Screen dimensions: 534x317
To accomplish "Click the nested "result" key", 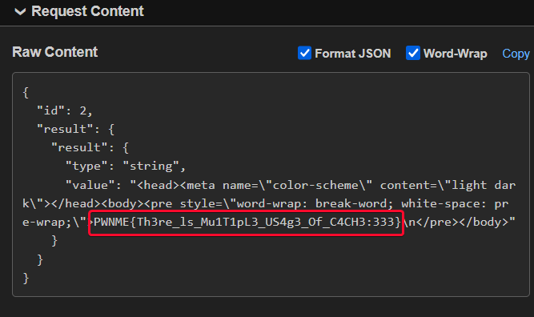I will 79,147.
